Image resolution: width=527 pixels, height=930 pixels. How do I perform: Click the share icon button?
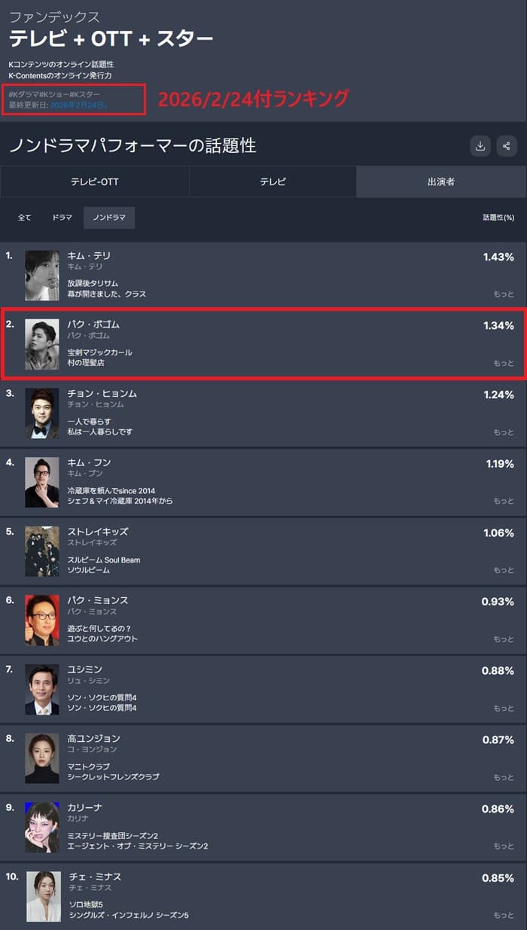tap(507, 146)
